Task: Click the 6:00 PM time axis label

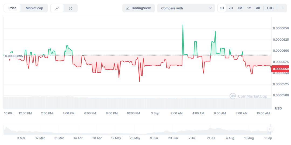Action: pyautogui.click(x=90, y=113)
